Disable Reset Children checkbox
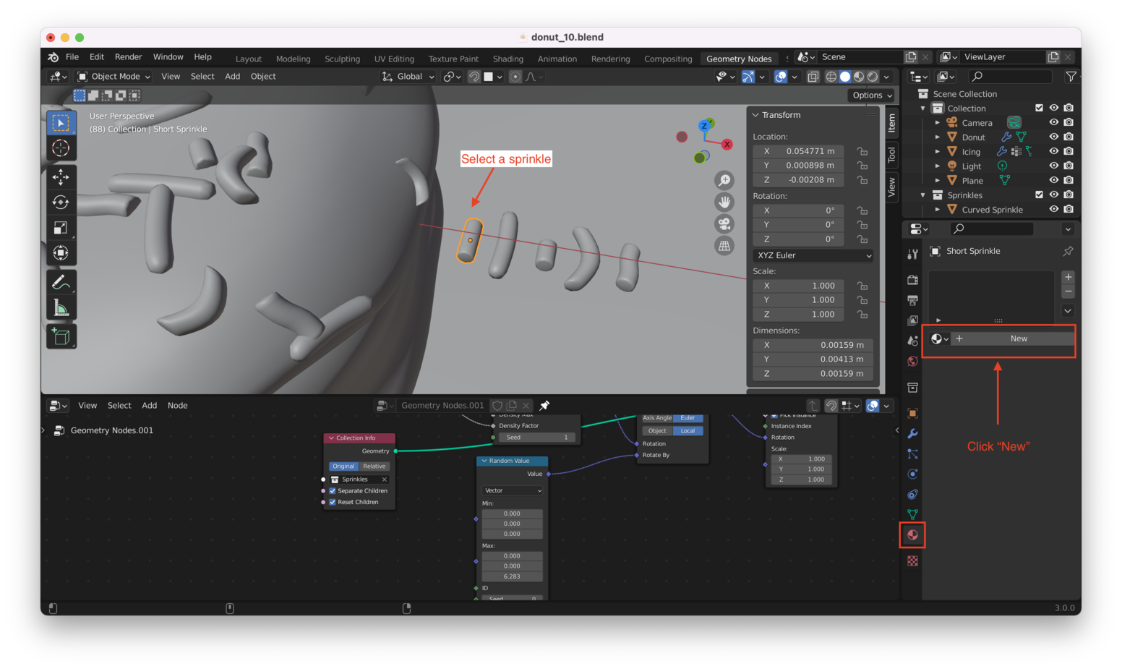 point(333,502)
